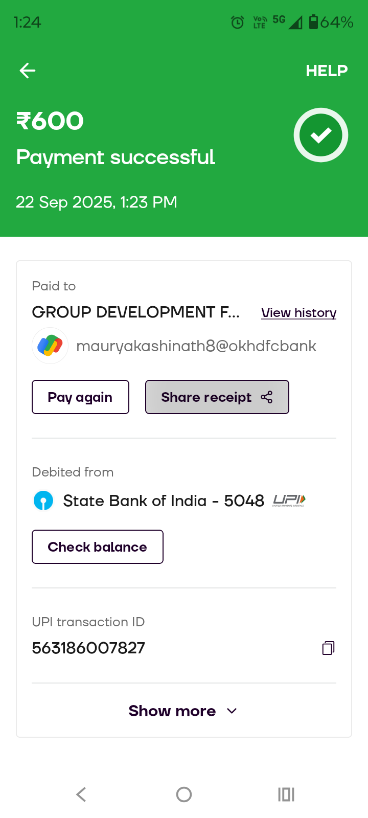This screenshot has width=368, height=818.
Task: Tap the Show more chevron arrow
Action: (x=232, y=711)
